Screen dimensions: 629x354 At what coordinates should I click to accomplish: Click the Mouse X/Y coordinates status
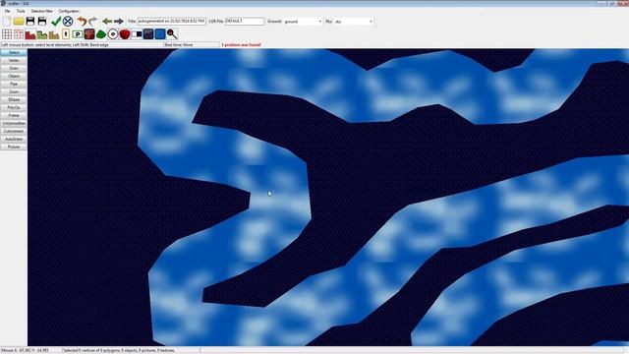[25, 350]
